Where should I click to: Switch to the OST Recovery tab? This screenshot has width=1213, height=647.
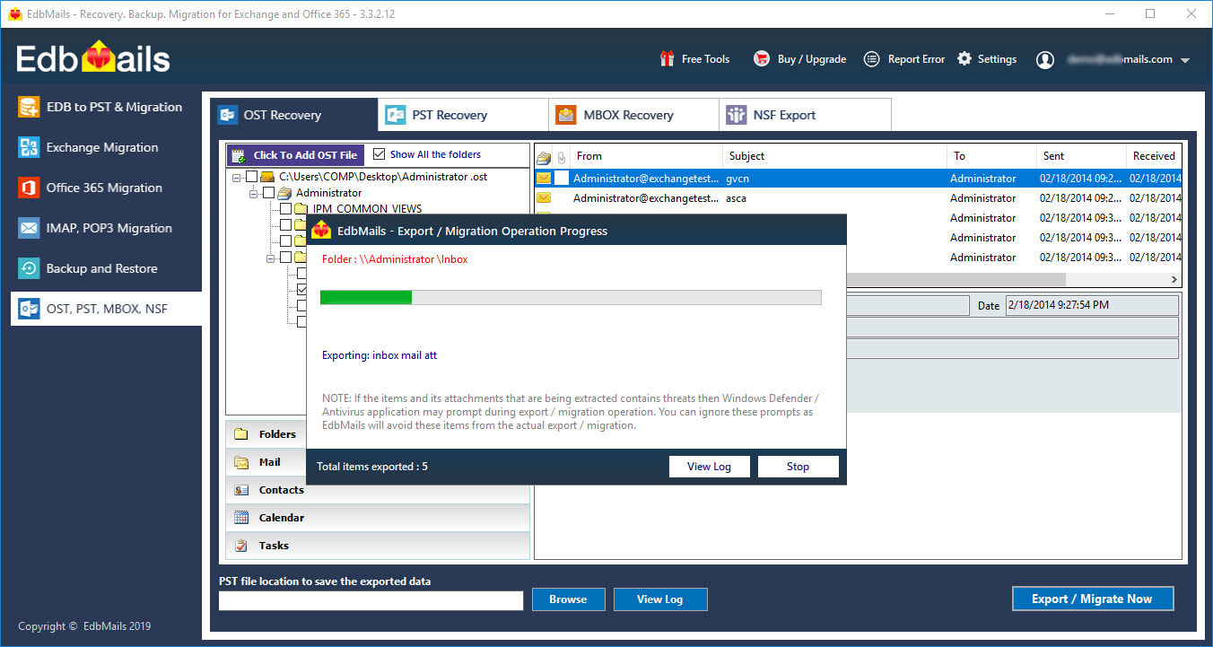coord(294,115)
